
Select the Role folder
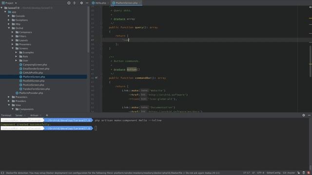coord(25,56)
